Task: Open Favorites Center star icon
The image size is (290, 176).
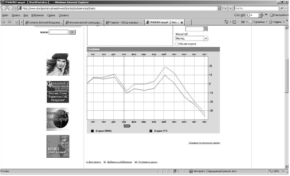Action: click(3, 22)
